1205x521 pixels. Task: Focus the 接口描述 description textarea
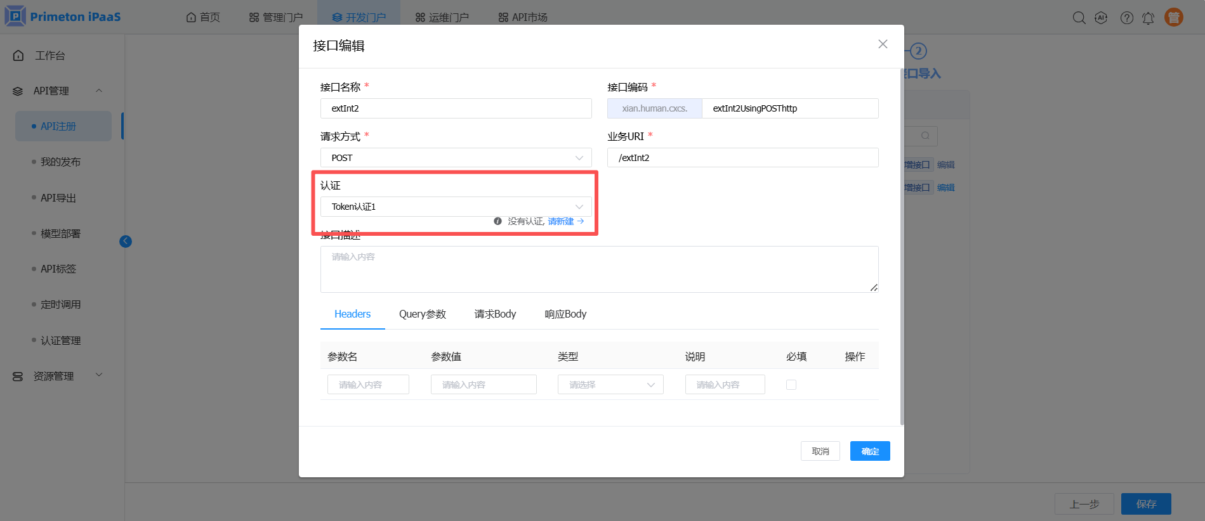tap(598, 269)
